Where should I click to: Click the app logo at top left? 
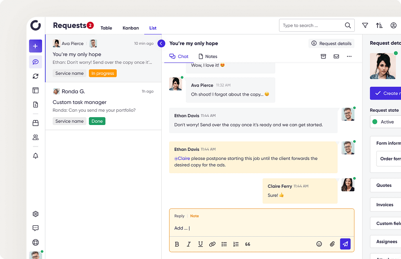pos(36,25)
